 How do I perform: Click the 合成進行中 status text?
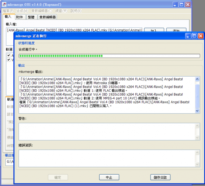pyautogui.click(x=28, y=49)
